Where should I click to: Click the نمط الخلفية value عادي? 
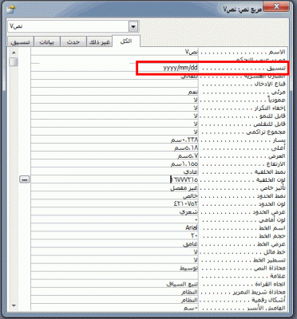114,171
